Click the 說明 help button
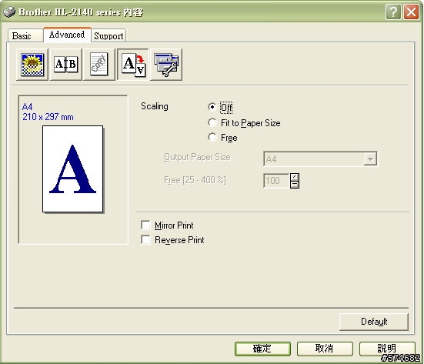 point(387,349)
